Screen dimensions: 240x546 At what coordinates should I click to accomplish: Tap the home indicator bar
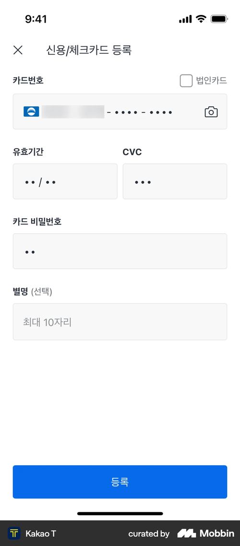[x=120, y=514]
